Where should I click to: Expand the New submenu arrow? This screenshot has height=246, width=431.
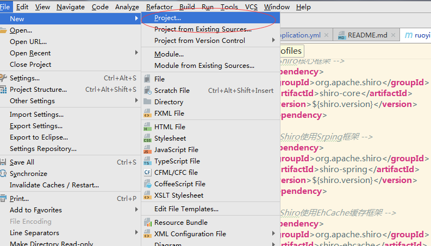[x=136, y=18]
